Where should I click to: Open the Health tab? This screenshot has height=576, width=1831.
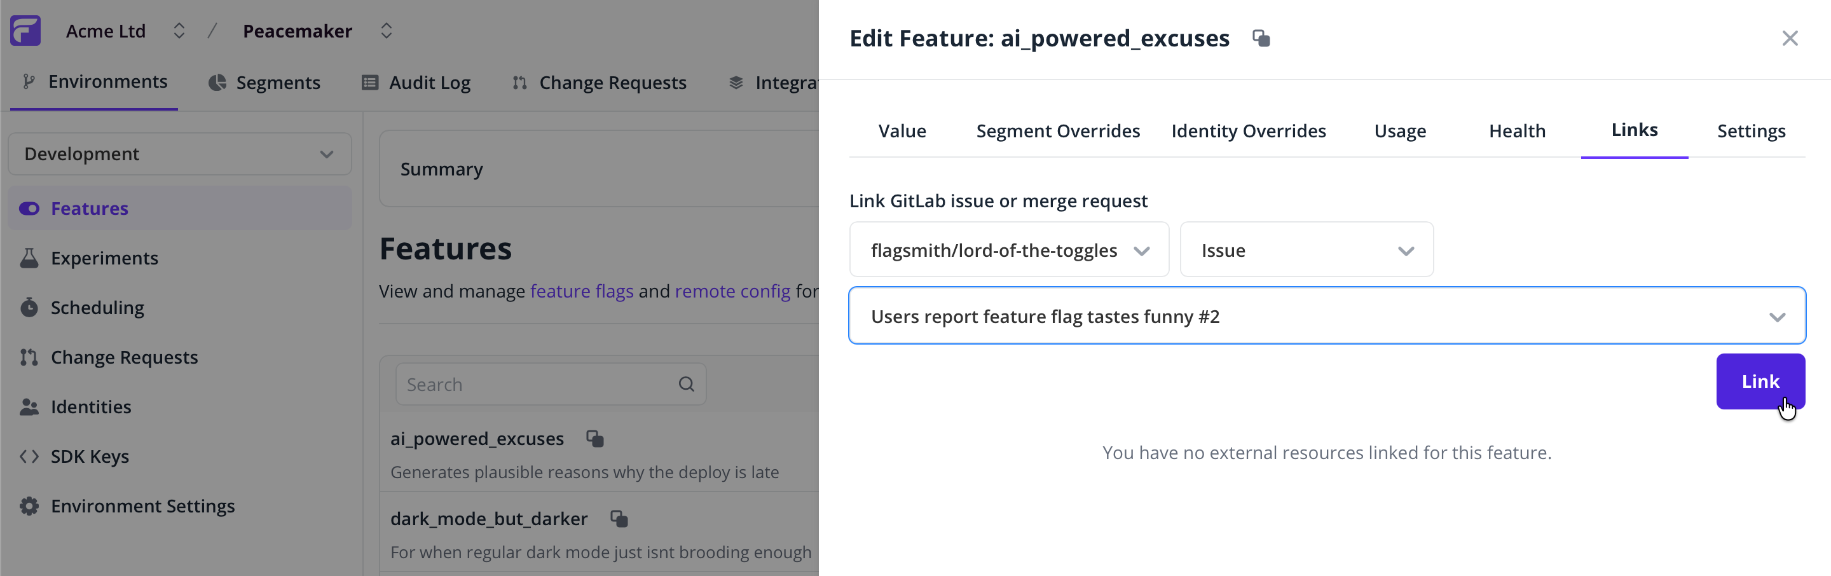(x=1517, y=131)
